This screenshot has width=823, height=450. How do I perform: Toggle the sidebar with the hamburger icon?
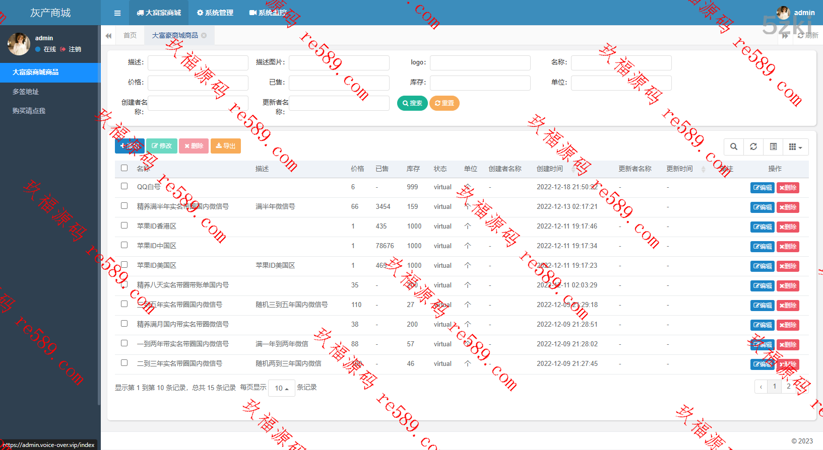click(x=117, y=13)
